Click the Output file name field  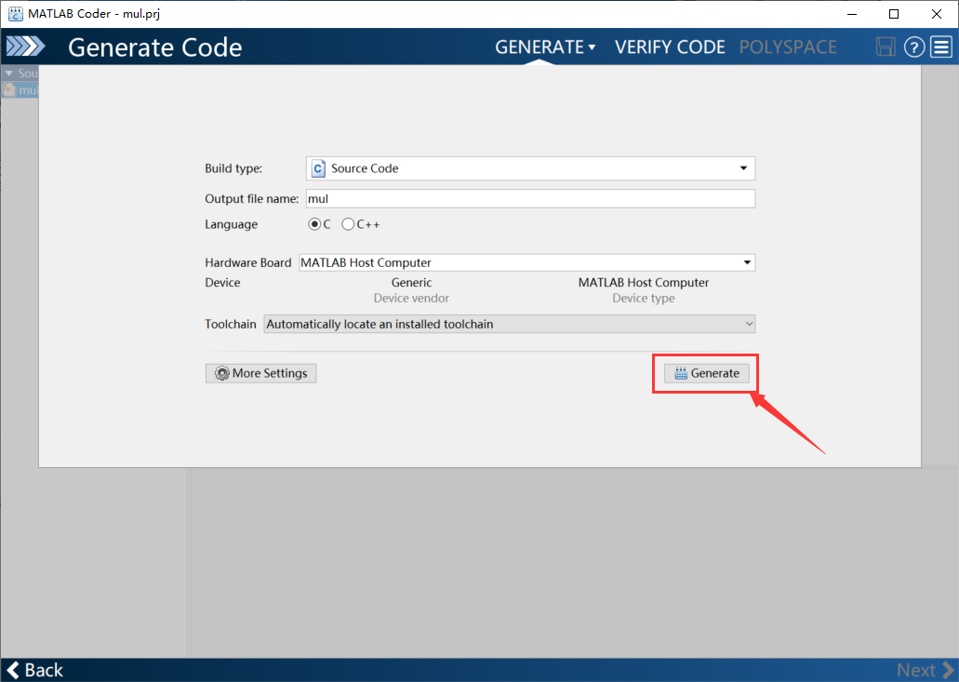530,199
